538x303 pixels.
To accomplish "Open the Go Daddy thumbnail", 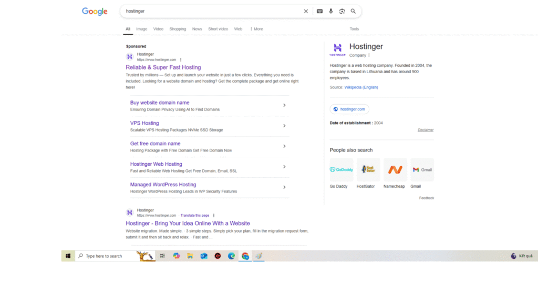I will pos(341,170).
